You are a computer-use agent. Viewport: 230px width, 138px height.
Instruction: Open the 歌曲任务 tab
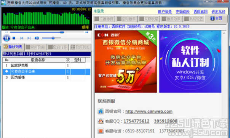(57, 47)
